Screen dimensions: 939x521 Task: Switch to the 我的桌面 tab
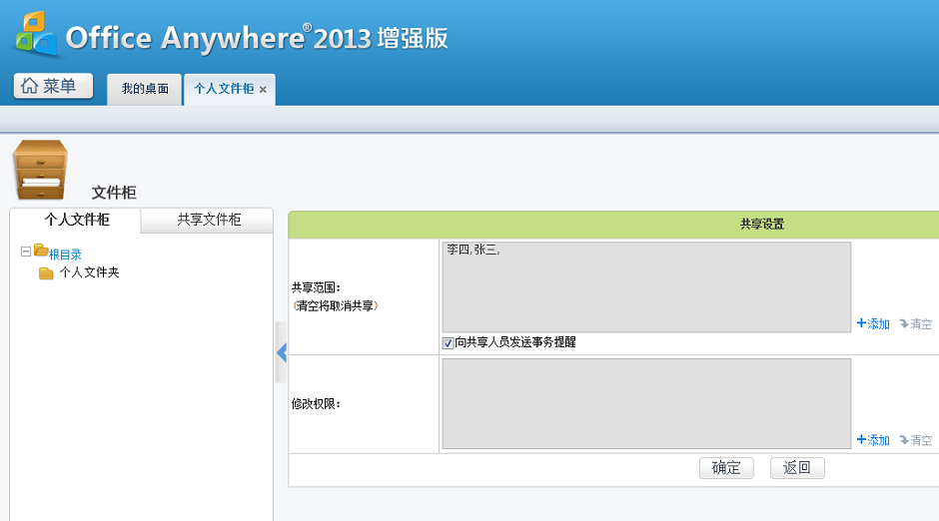(145, 89)
